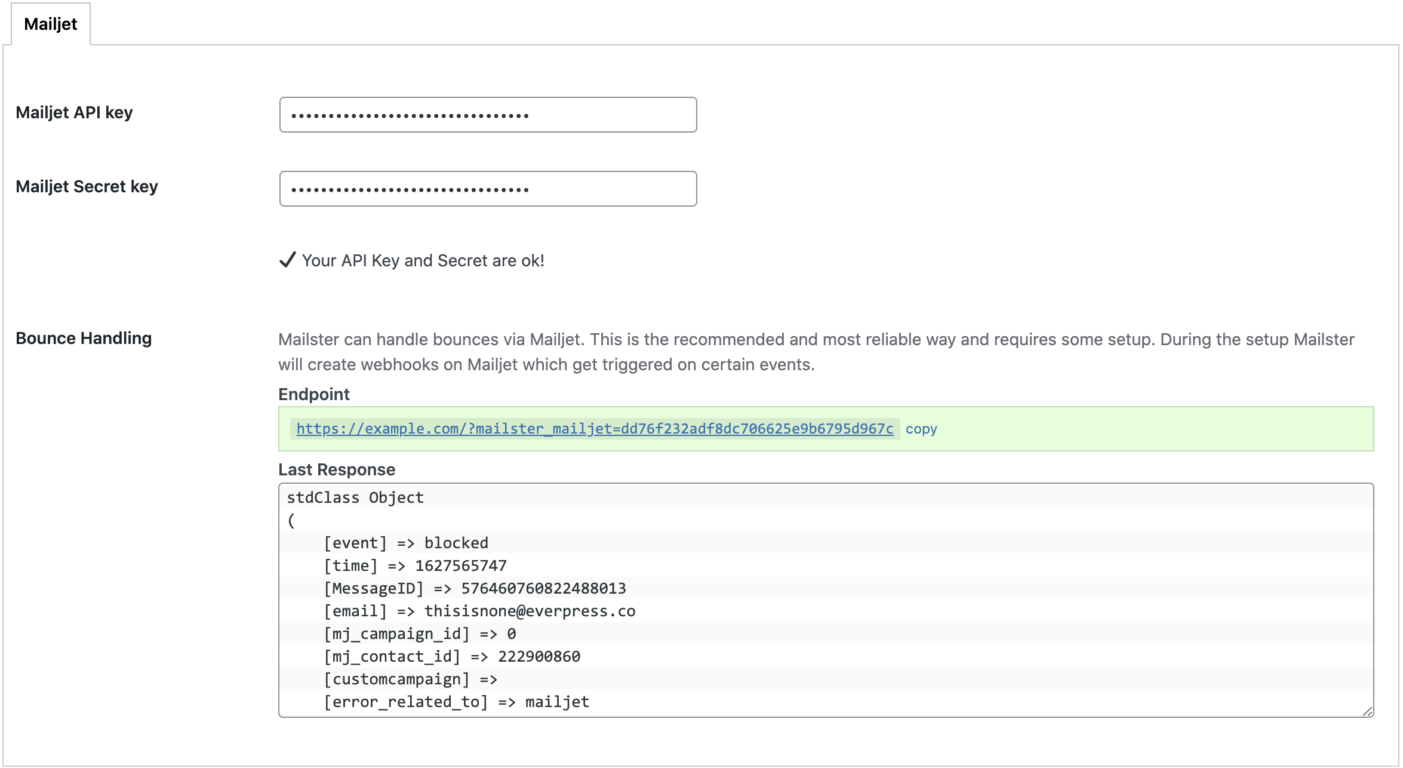Click the "[event] => blocked" line
The height and width of the screenshot is (768, 1403).
(x=406, y=543)
